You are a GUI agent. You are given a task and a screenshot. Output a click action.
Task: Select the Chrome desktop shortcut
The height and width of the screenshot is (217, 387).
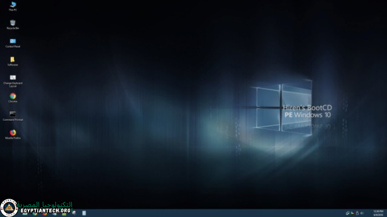(x=13, y=97)
